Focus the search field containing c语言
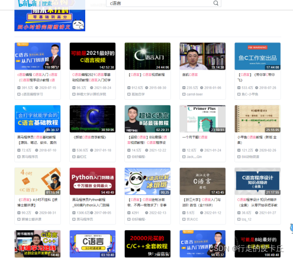The height and width of the screenshot is (258, 293). (x=163, y=4)
